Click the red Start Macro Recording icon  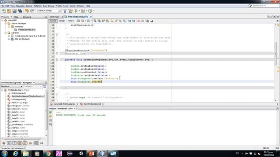138,21
